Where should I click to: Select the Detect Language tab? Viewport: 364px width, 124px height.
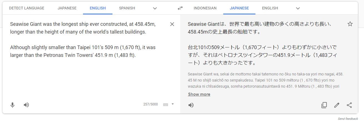click(x=27, y=8)
